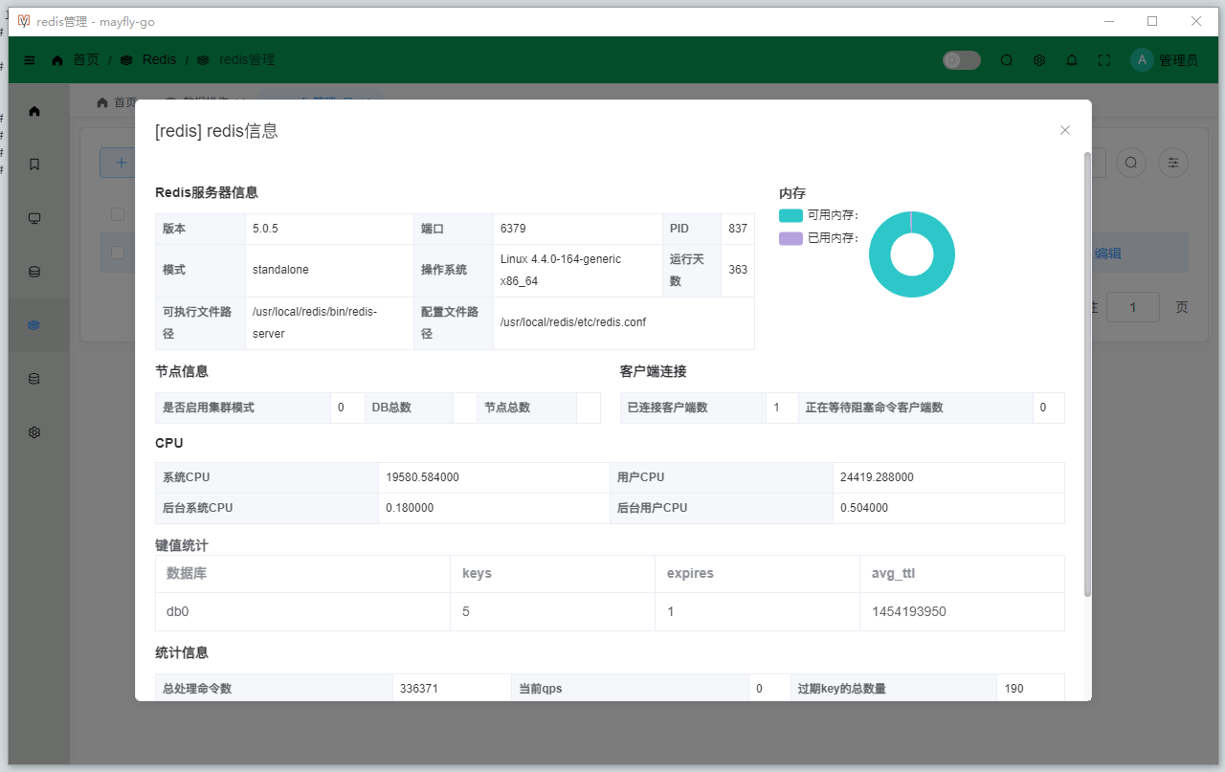Click the redis管理 breadcrumb item

tap(247, 60)
